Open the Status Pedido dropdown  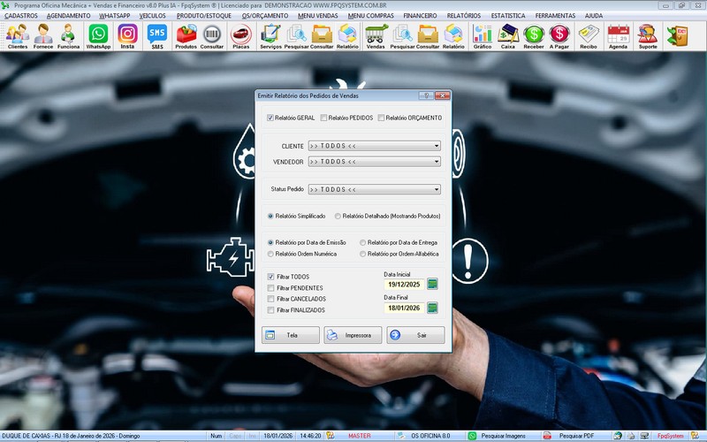pos(437,189)
